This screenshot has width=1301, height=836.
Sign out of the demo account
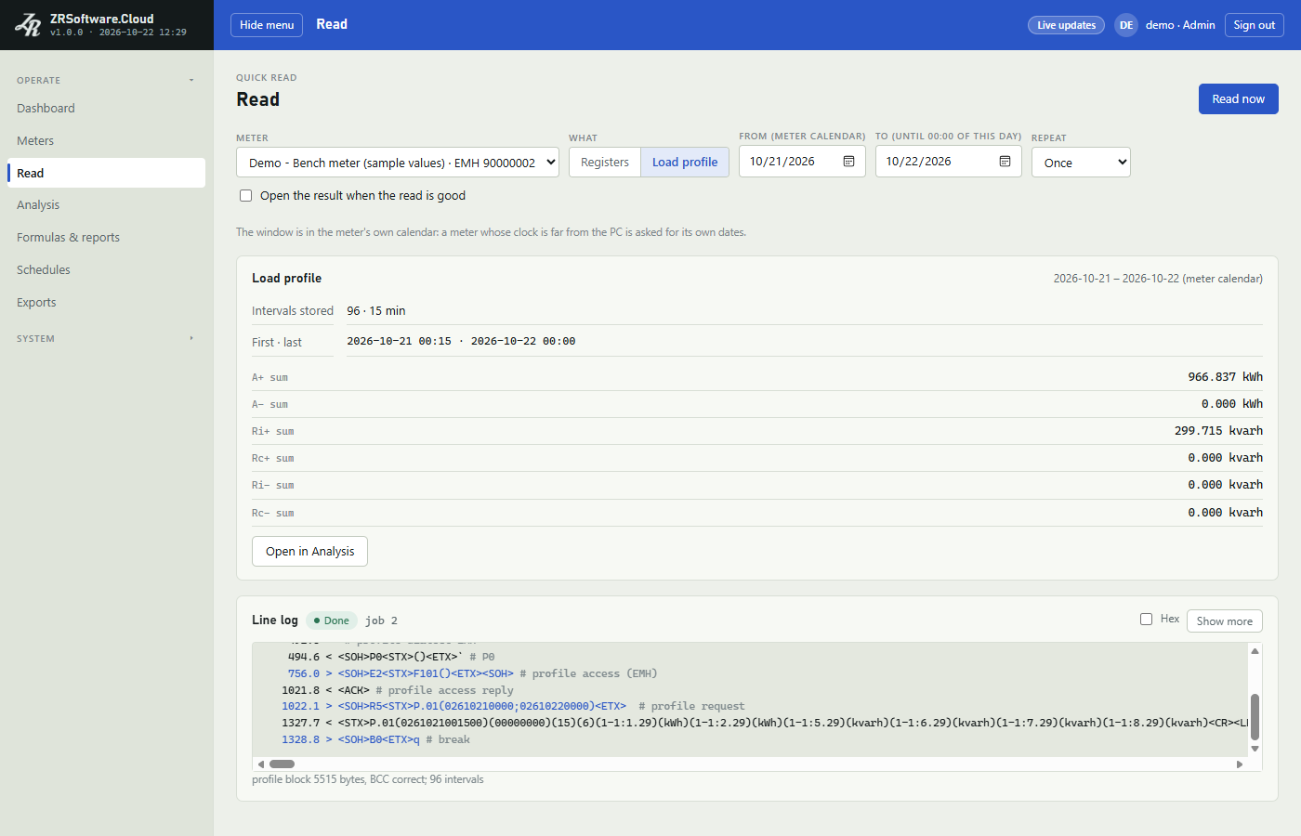(x=1255, y=25)
